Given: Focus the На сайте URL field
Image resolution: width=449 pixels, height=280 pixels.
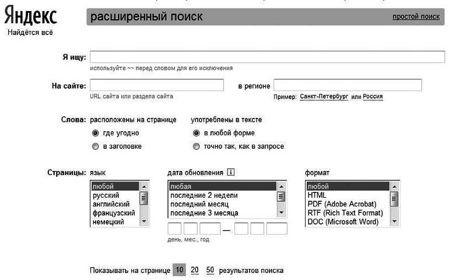Looking at the screenshot, I should tap(157, 85).
